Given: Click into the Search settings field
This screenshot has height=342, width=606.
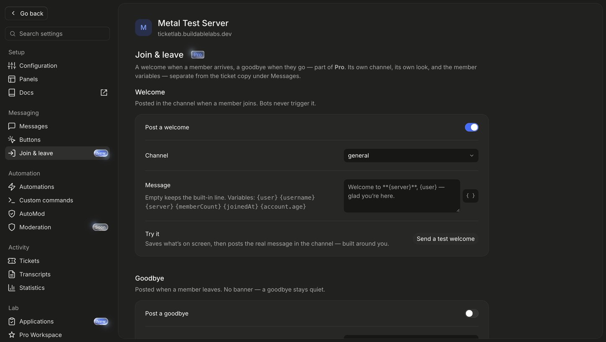Looking at the screenshot, I should (57, 34).
